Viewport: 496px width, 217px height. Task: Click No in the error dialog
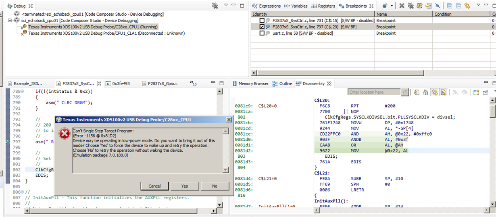215,186
